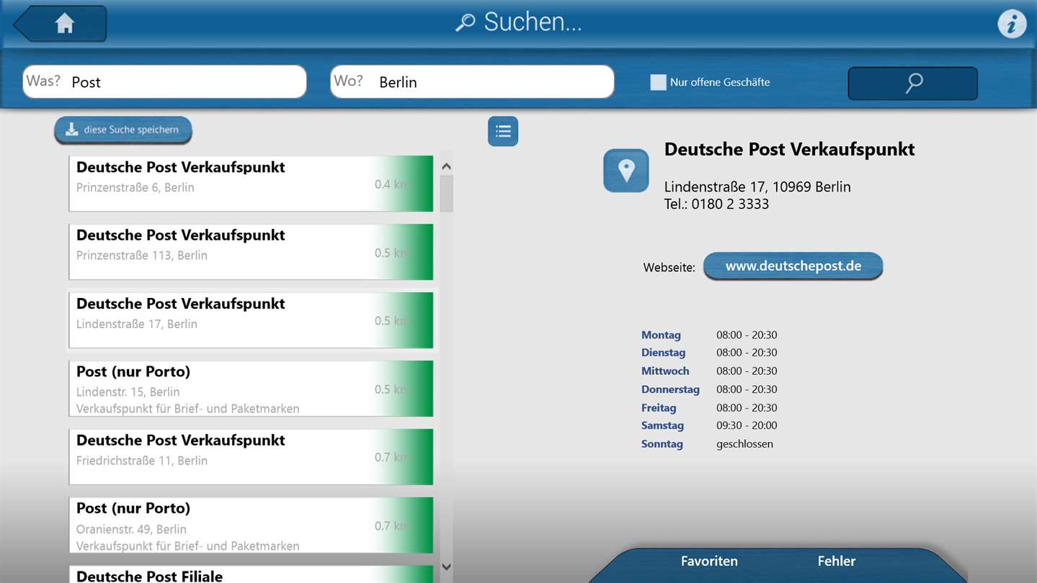
Task: Click Samstag hours '09:30 - 20:00'
Action: [747, 425]
